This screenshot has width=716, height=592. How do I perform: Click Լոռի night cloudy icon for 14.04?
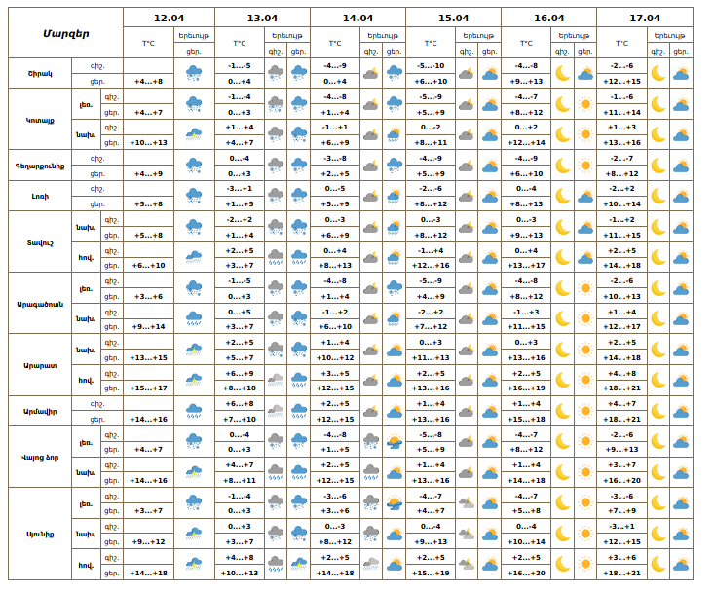[371, 196]
